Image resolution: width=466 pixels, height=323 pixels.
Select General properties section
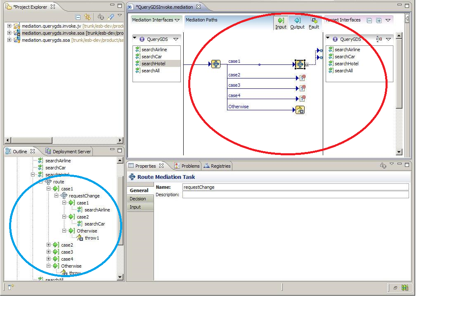coord(140,190)
